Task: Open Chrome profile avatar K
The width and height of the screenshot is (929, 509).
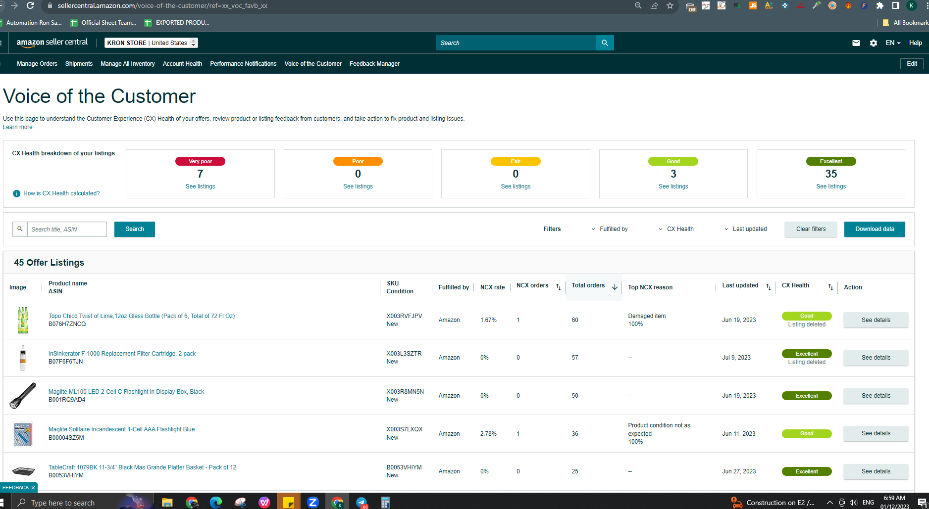Action: [x=912, y=5]
